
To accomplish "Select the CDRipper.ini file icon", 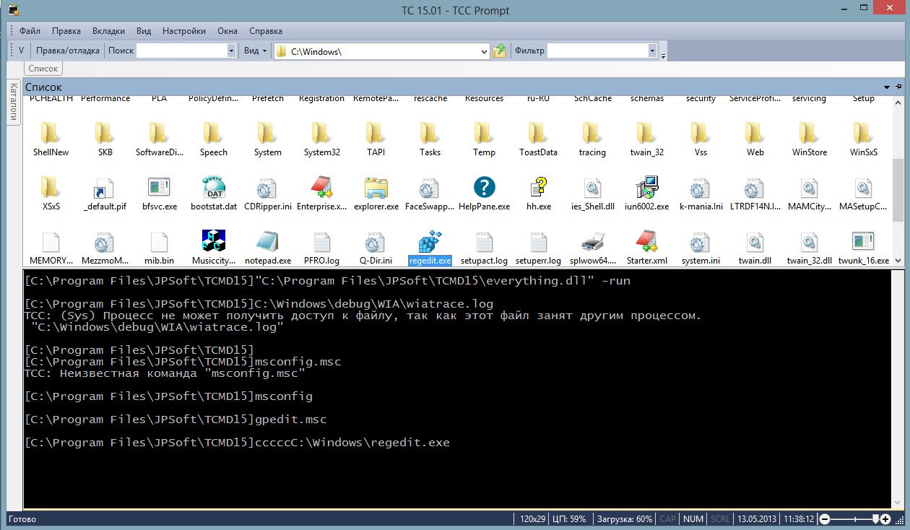I will click(x=267, y=188).
